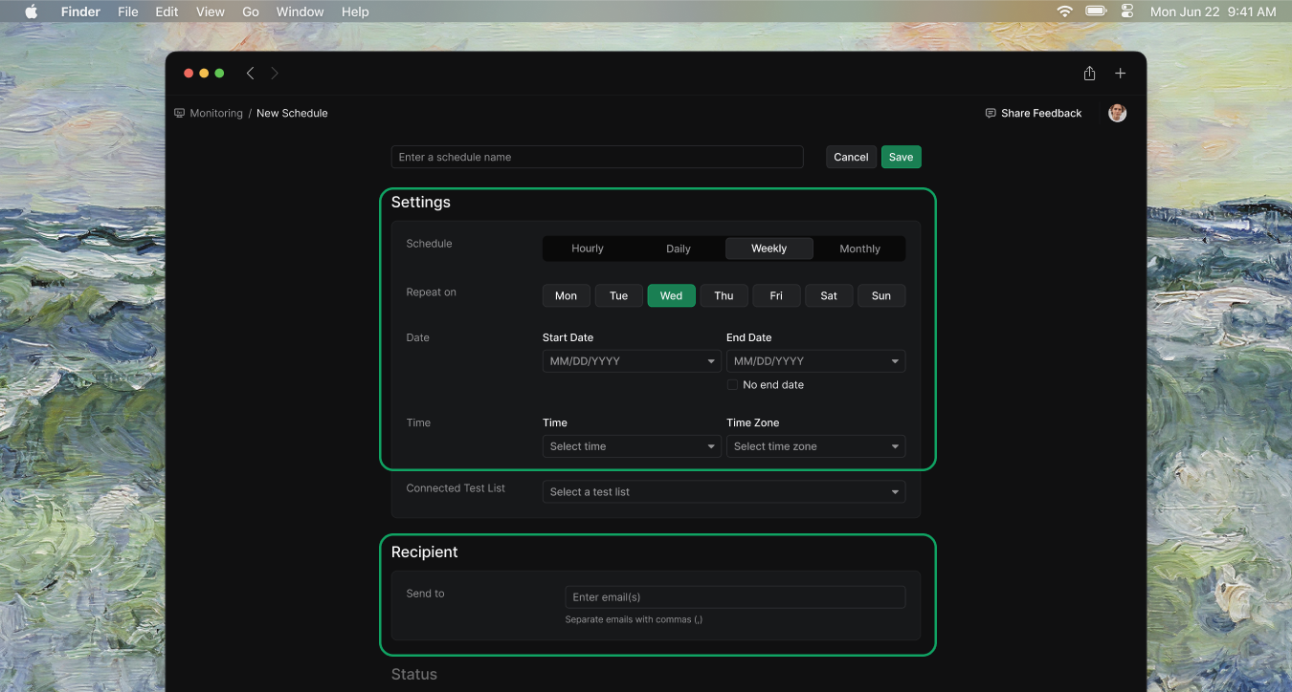The image size is (1292, 692).
Task: Open the share icon in the window toolbar
Action: coord(1089,74)
